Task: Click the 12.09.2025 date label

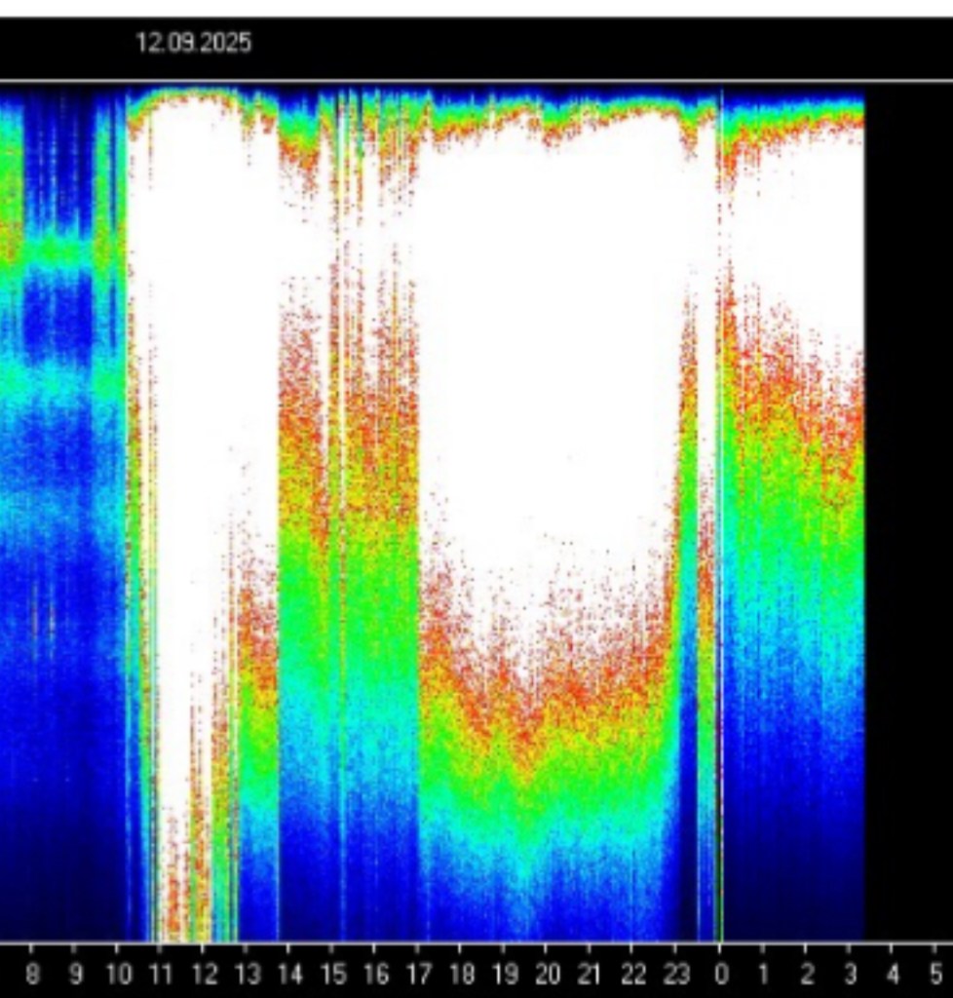Action: pos(193,43)
